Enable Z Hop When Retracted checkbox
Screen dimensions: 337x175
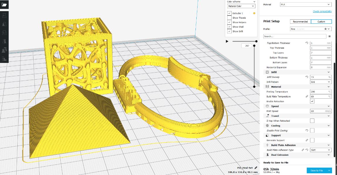pyautogui.click(x=312, y=121)
